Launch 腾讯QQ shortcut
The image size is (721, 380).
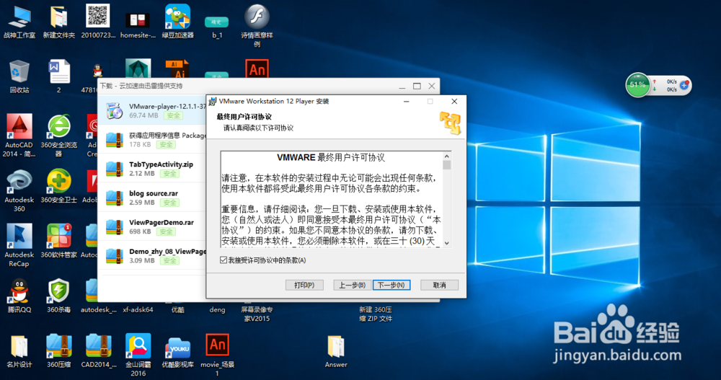click(x=19, y=296)
